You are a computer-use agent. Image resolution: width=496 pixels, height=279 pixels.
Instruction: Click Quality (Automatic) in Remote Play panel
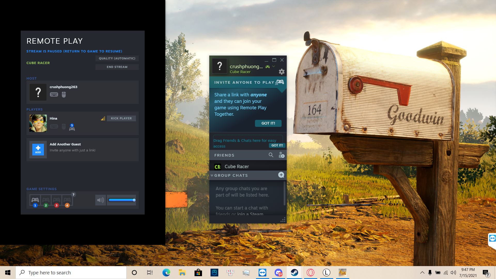click(x=117, y=58)
